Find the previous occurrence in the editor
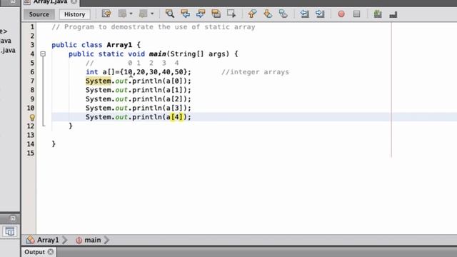The image size is (457, 257). coord(185,14)
